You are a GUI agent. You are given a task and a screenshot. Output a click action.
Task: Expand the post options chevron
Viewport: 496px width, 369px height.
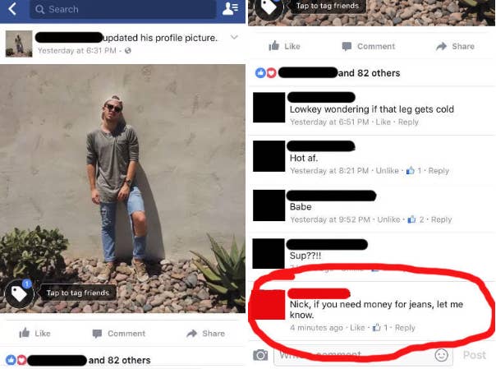point(234,37)
